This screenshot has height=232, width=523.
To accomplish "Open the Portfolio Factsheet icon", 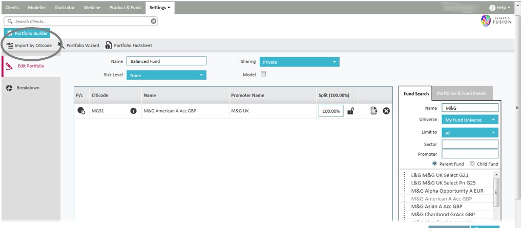I will click(109, 45).
